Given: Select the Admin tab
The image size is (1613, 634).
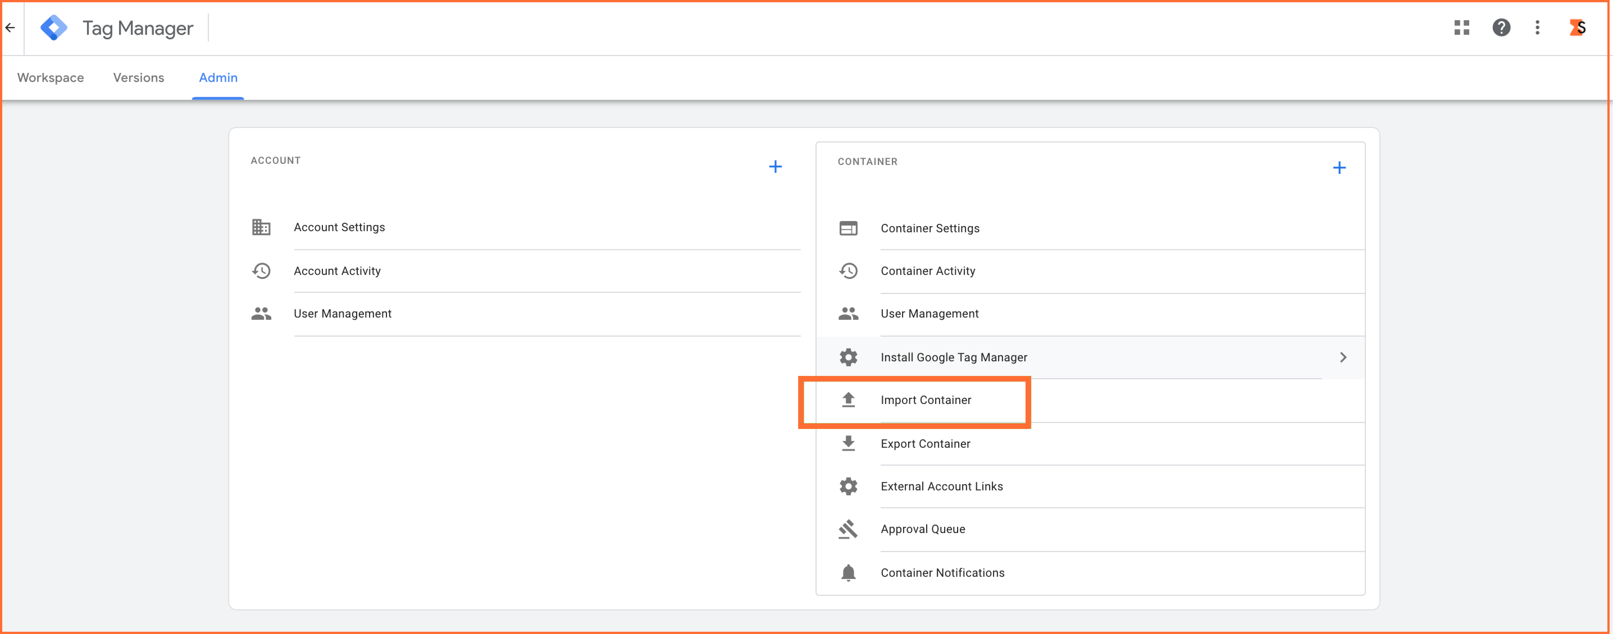Looking at the screenshot, I should [x=218, y=77].
